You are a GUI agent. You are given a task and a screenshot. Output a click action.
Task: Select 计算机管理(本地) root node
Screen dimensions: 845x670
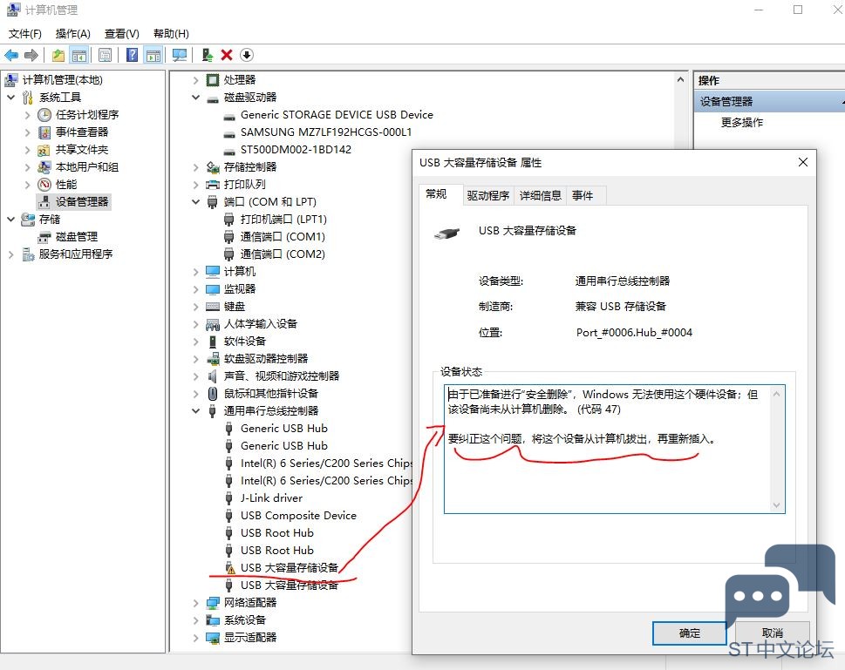point(62,80)
